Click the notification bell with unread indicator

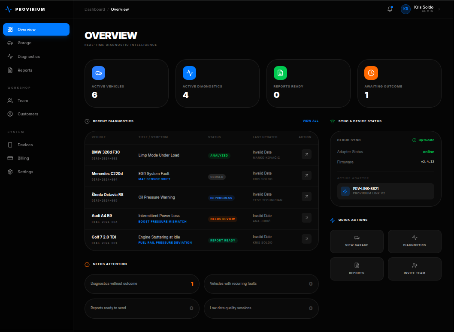point(390,9)
